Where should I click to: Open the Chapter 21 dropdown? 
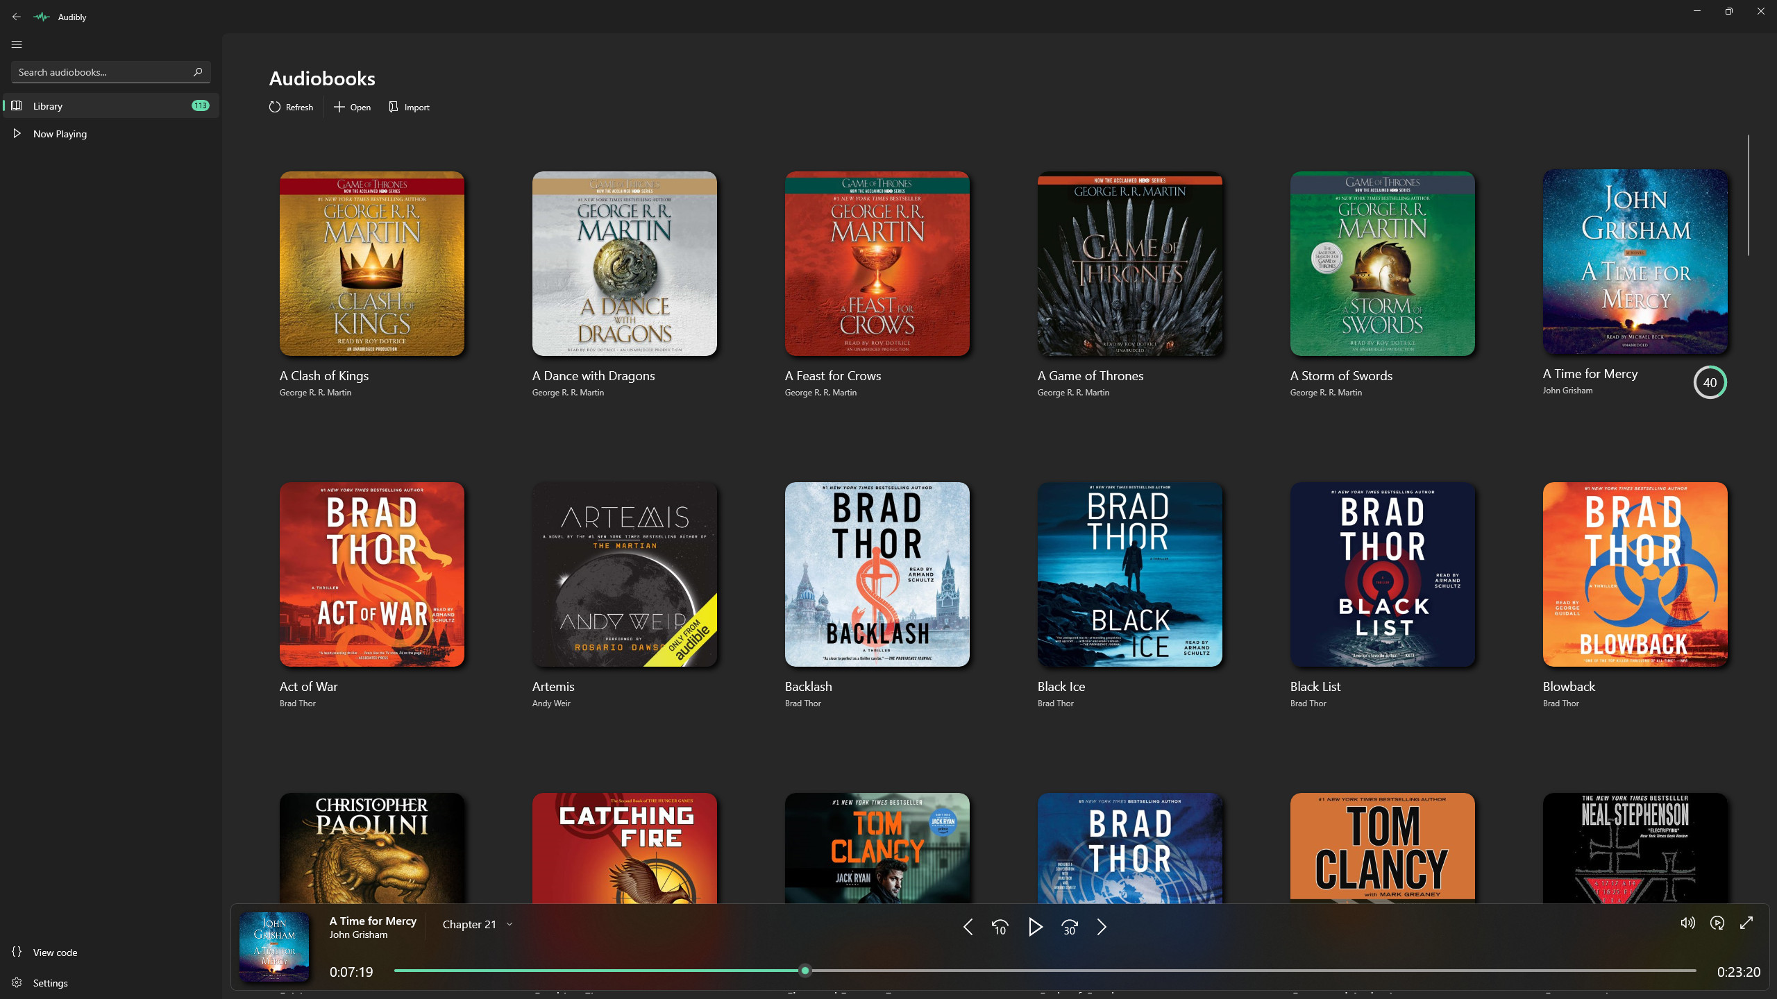click(478, 924)
